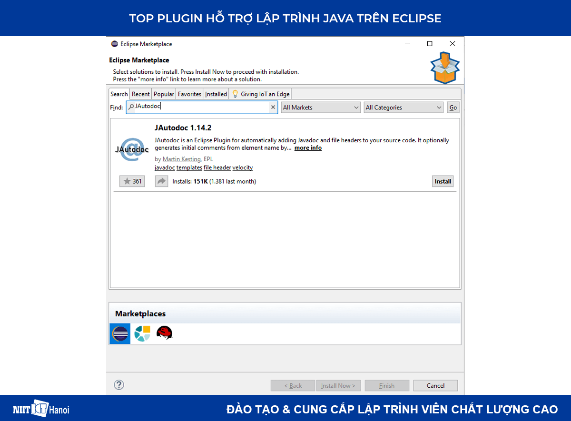
Task: Select the Obeo marketplace icon
Action: (x=142, y=333)
